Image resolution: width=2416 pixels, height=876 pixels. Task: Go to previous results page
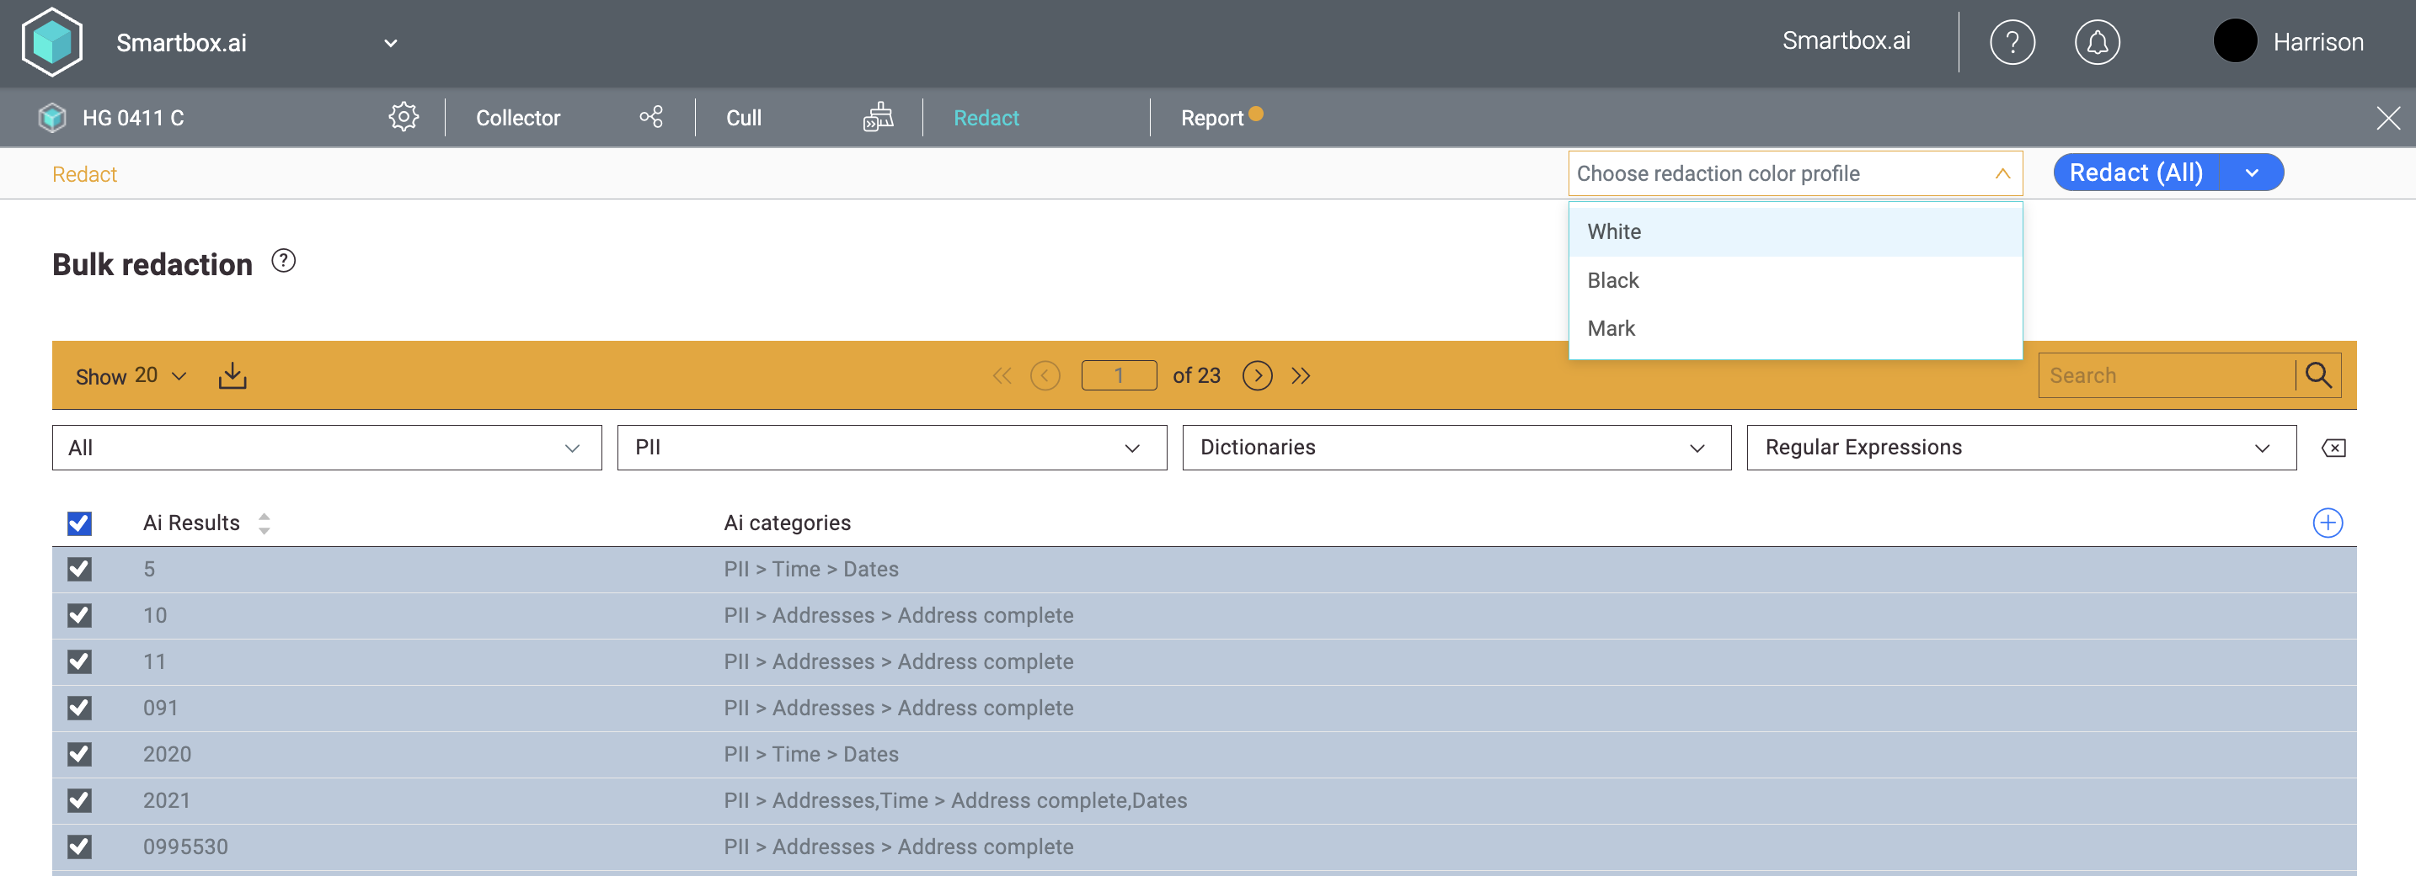click(1045, 375)
